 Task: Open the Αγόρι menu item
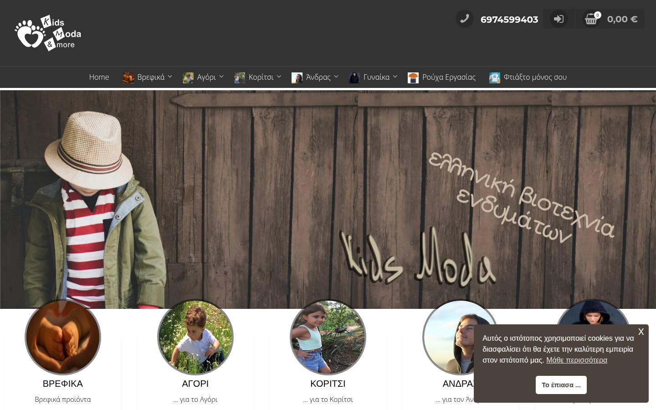click(x=206, y=77)
